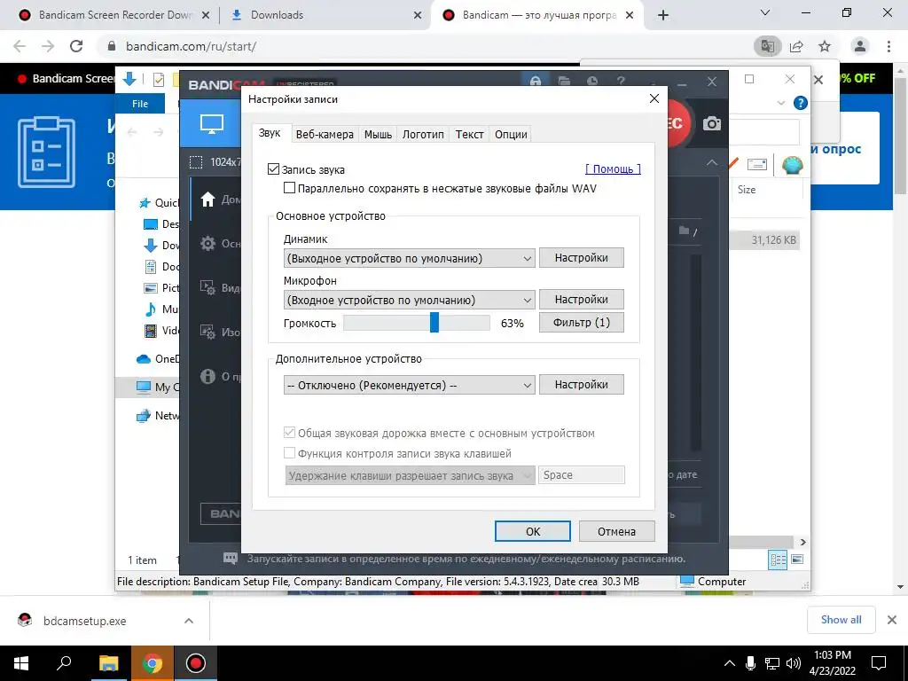The width and height of the screenshot is (908, 681).
Task: Bookmark this page with the star icon
Action: coord(825,46)
